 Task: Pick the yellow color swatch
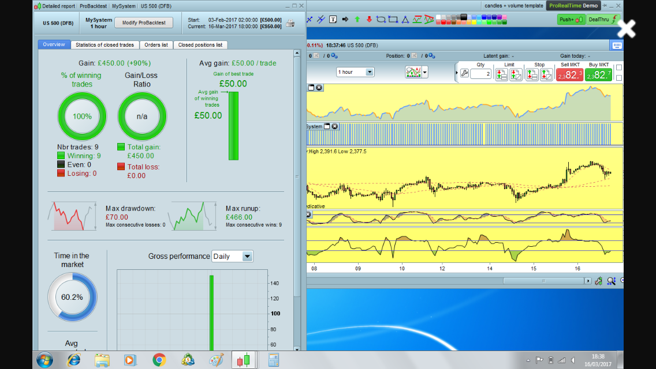click(x=474, y=22)
